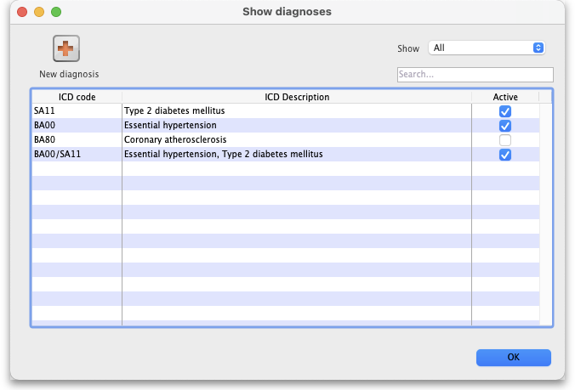This screenshot has height=390, width=575.
Task: Sort by Active column header
Action: [505, 97]
